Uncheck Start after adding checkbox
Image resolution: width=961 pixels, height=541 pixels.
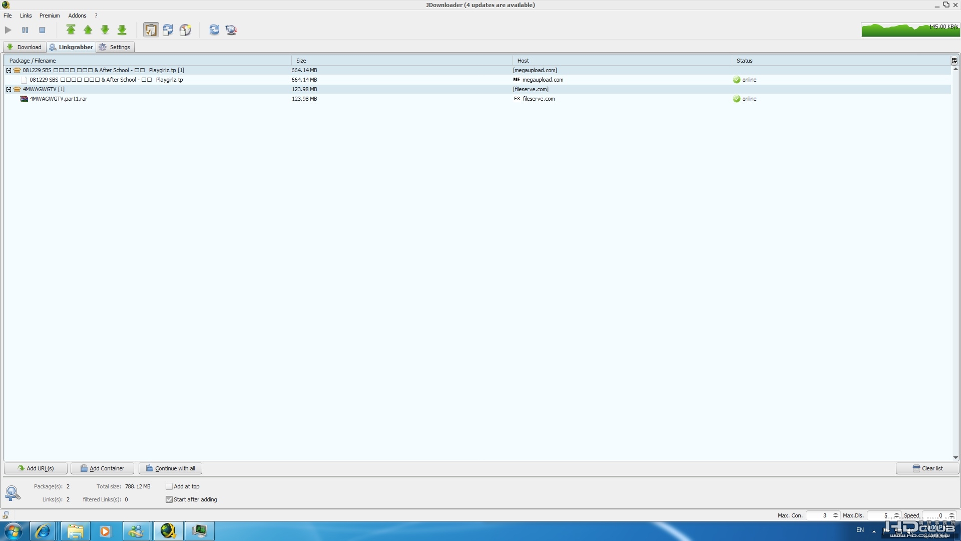click(169, 499)
